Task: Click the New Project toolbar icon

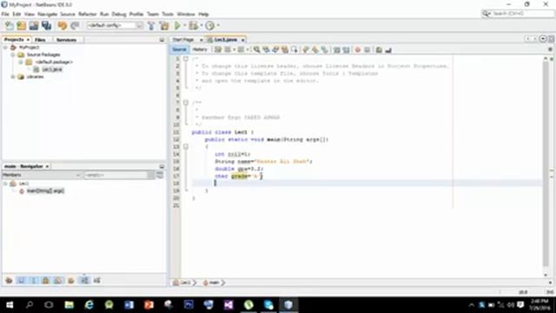Action: point(21,25)
